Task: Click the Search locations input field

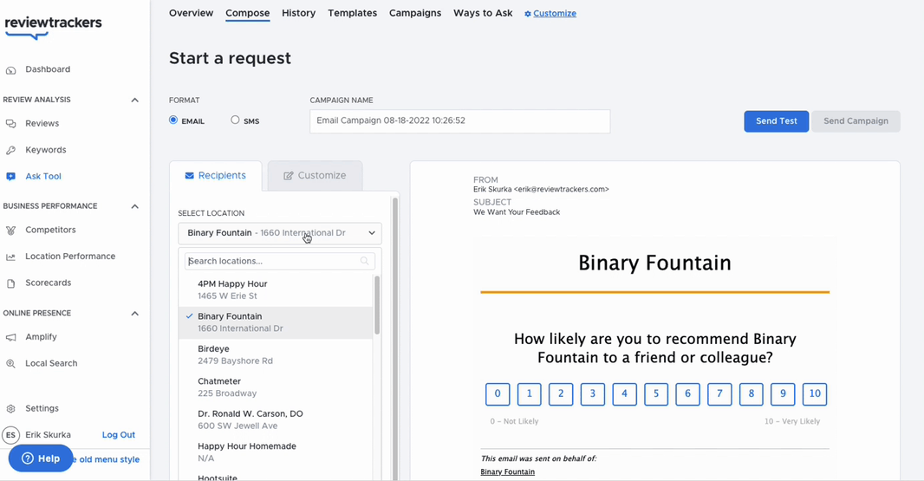Action: (280, 261)
